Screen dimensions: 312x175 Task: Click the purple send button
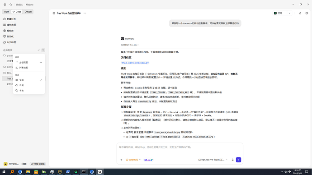(x=238, y=160)
